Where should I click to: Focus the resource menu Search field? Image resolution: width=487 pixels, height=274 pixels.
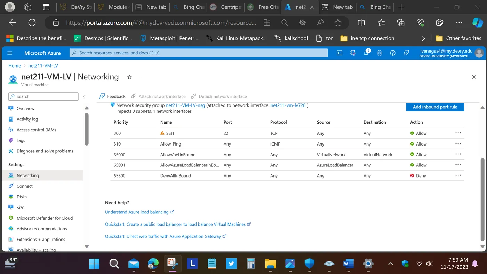point(43,96)
